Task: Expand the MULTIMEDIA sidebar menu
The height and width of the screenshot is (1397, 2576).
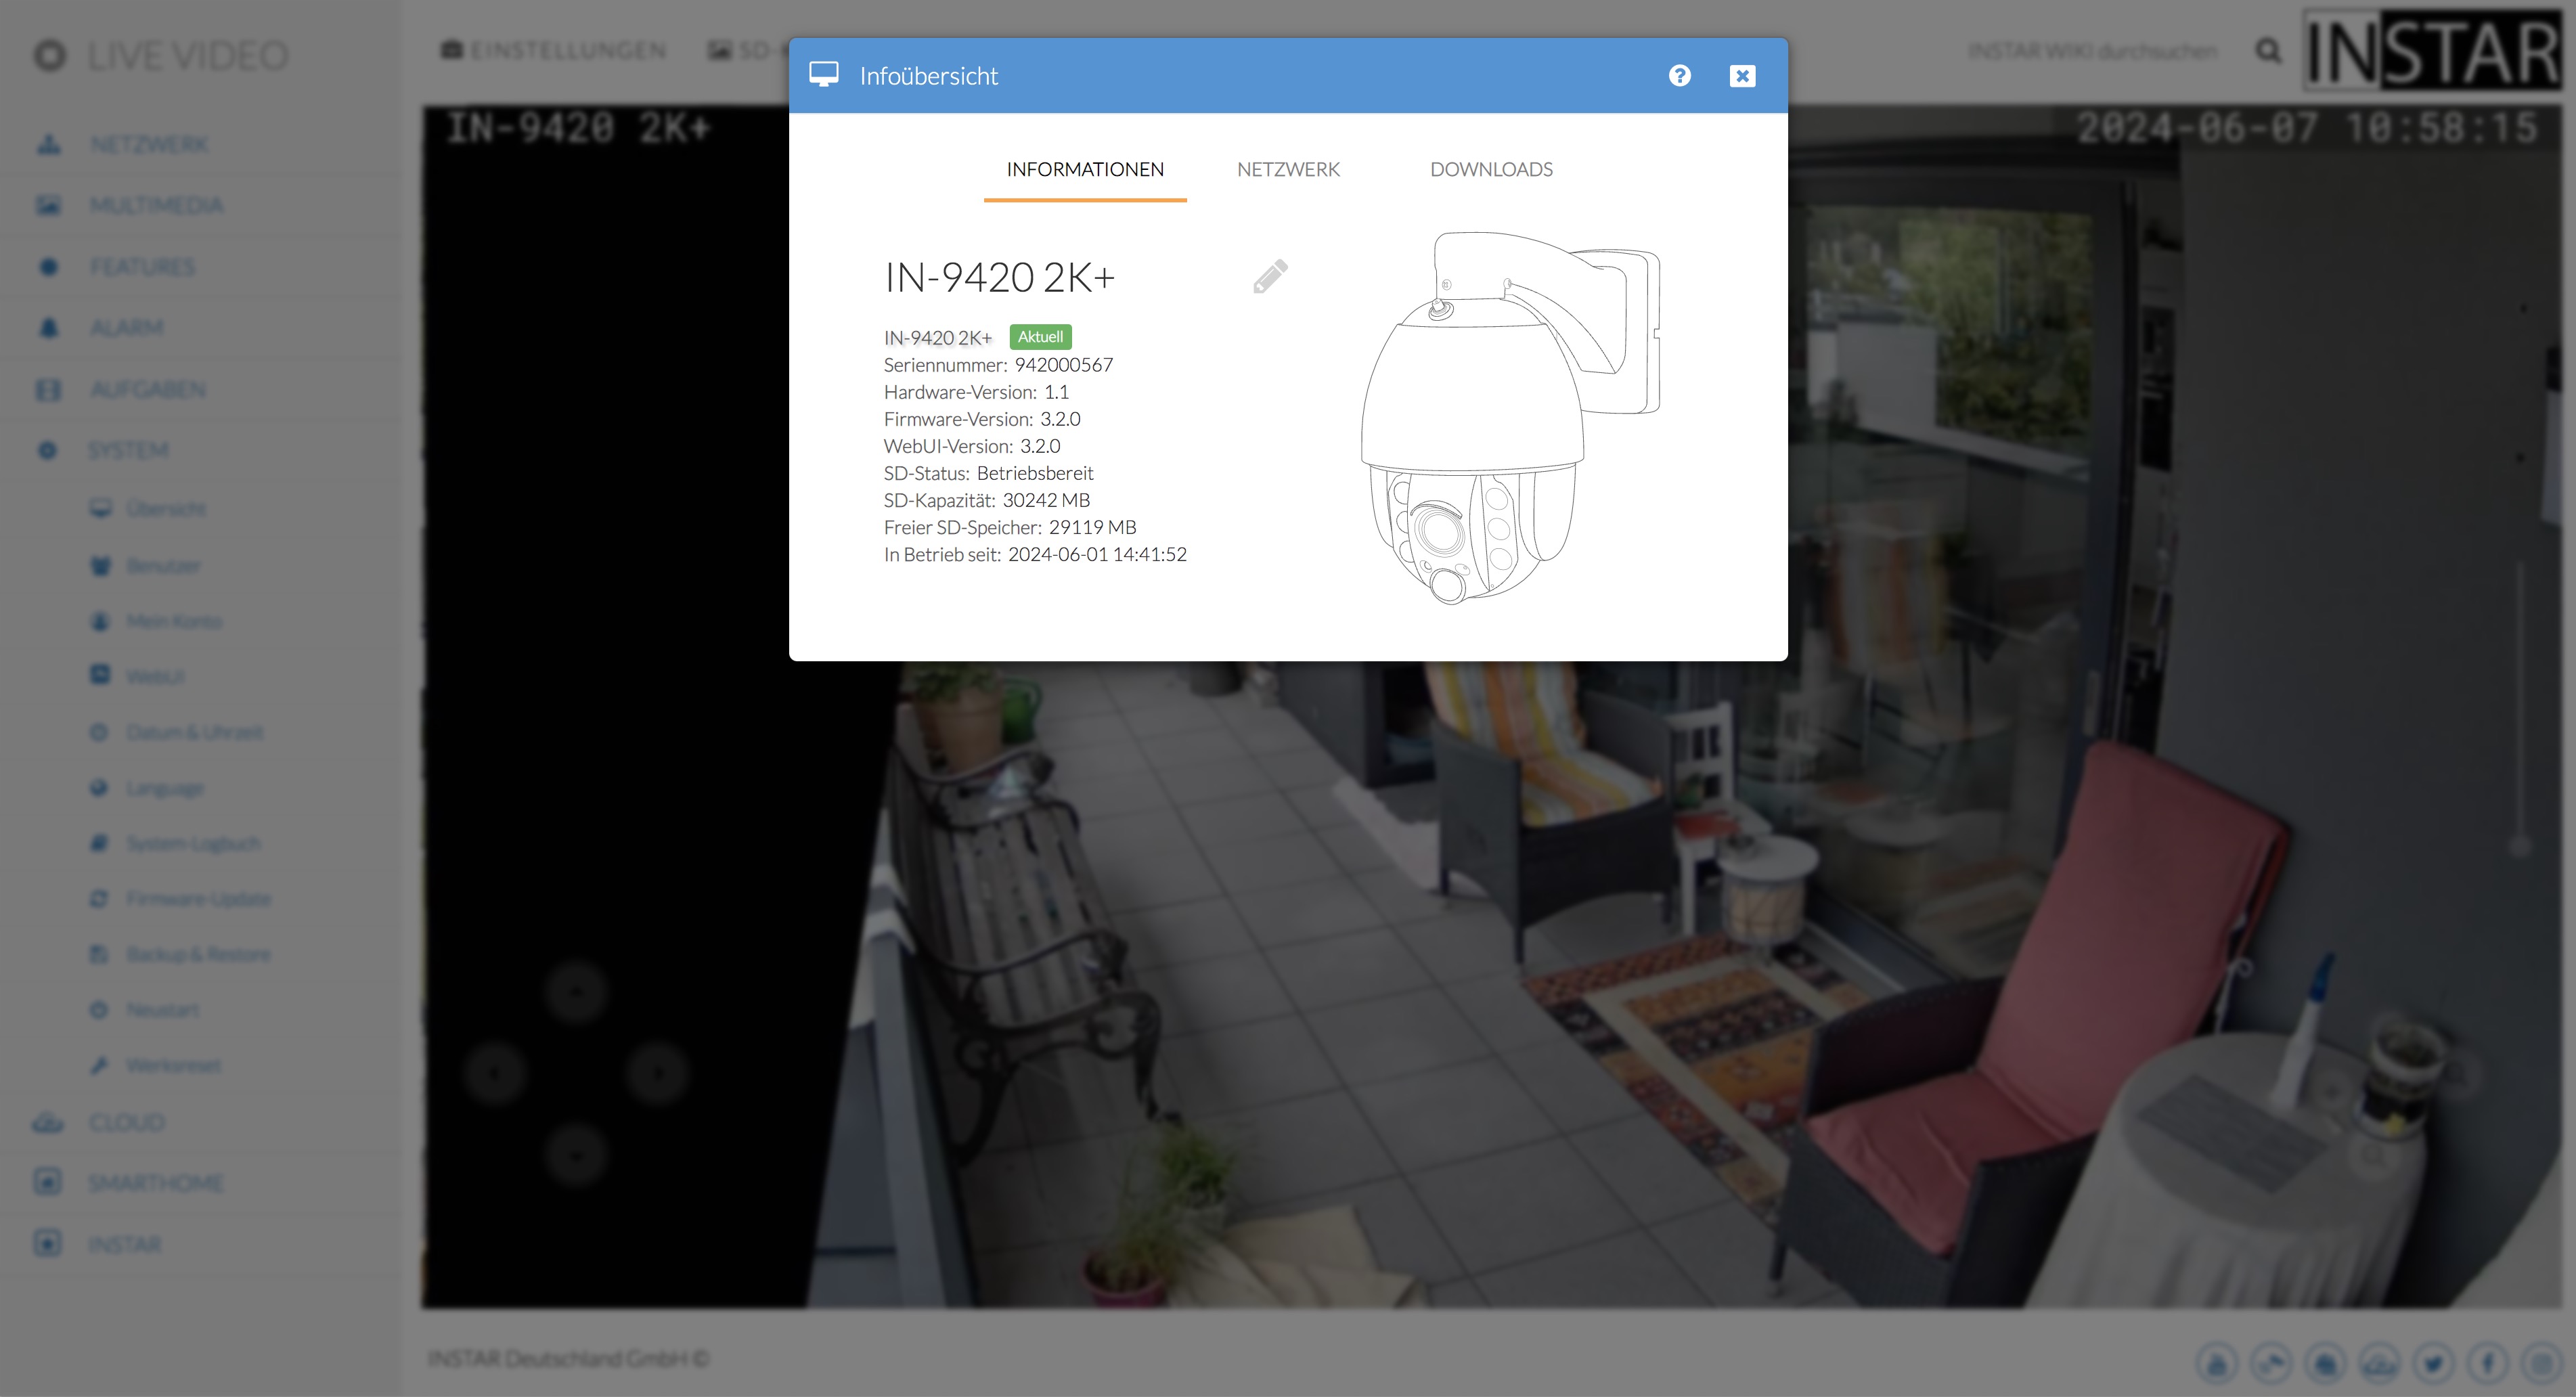Action: coord(156,206)
